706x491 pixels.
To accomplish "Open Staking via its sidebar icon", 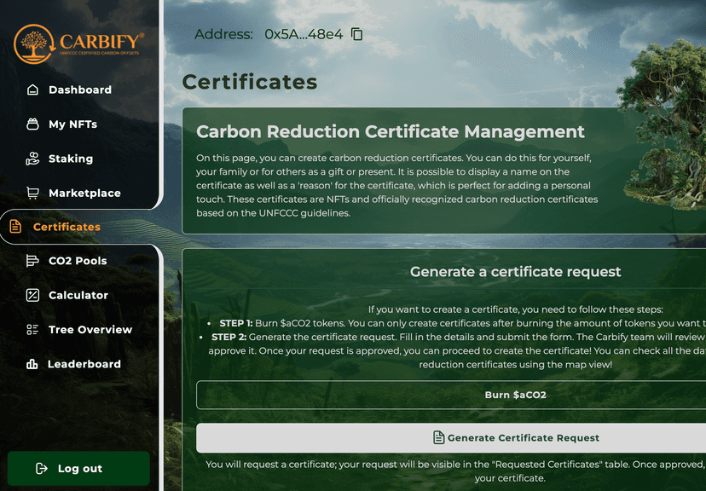I will [x=32, y=158].
